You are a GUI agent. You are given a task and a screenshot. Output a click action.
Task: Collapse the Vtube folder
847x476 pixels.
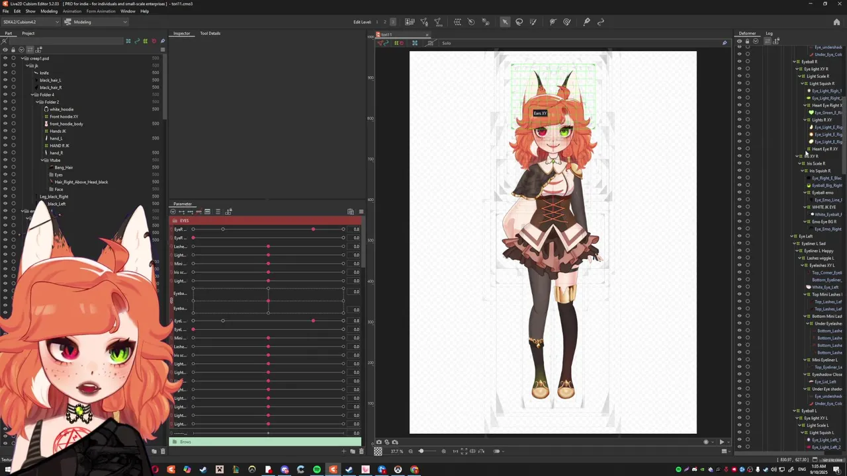pyautogui.click(x=43, y=160)
